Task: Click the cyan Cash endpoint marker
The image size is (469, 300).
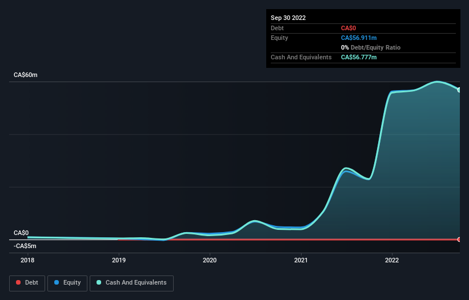Action: point(459,90)
